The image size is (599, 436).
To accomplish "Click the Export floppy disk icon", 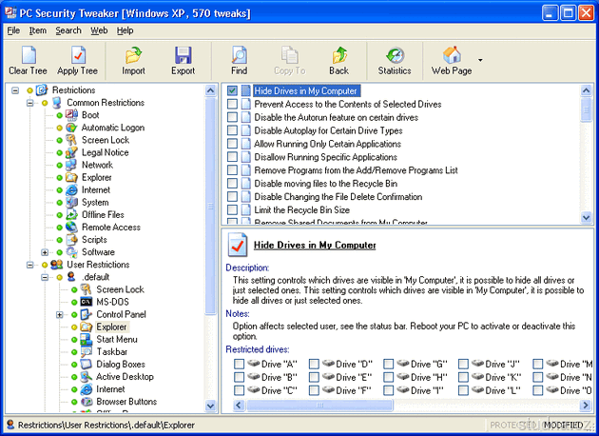I will [x=183, y=55].
